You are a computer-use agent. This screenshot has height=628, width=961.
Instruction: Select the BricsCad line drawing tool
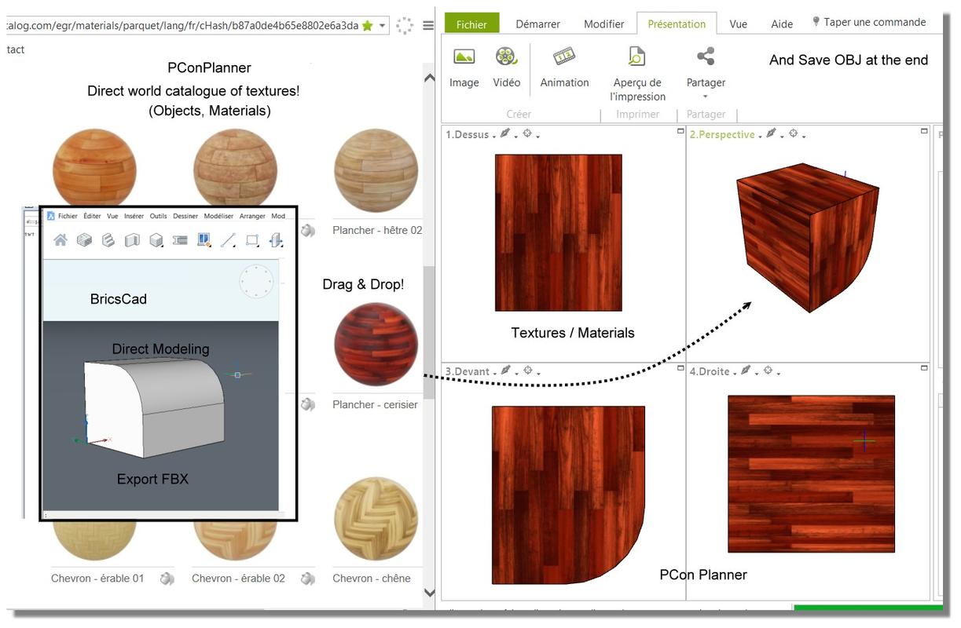(228, 240)
